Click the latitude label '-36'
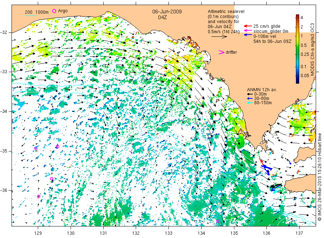This screenshot has width=324, height=238. coord(4,191)
